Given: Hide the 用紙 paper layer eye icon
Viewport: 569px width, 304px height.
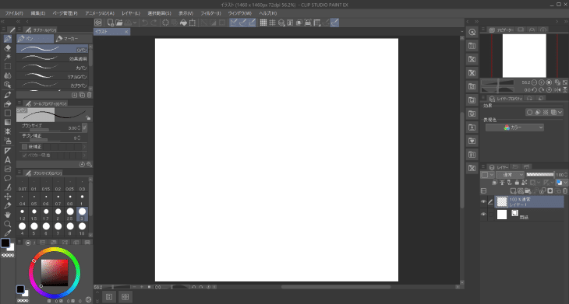Looking at the screenshot, I should (483, 215).
